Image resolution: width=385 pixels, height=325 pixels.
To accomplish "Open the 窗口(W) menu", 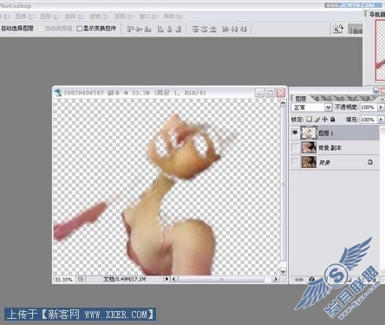I will pyautogui.click(x=148, y=16).
